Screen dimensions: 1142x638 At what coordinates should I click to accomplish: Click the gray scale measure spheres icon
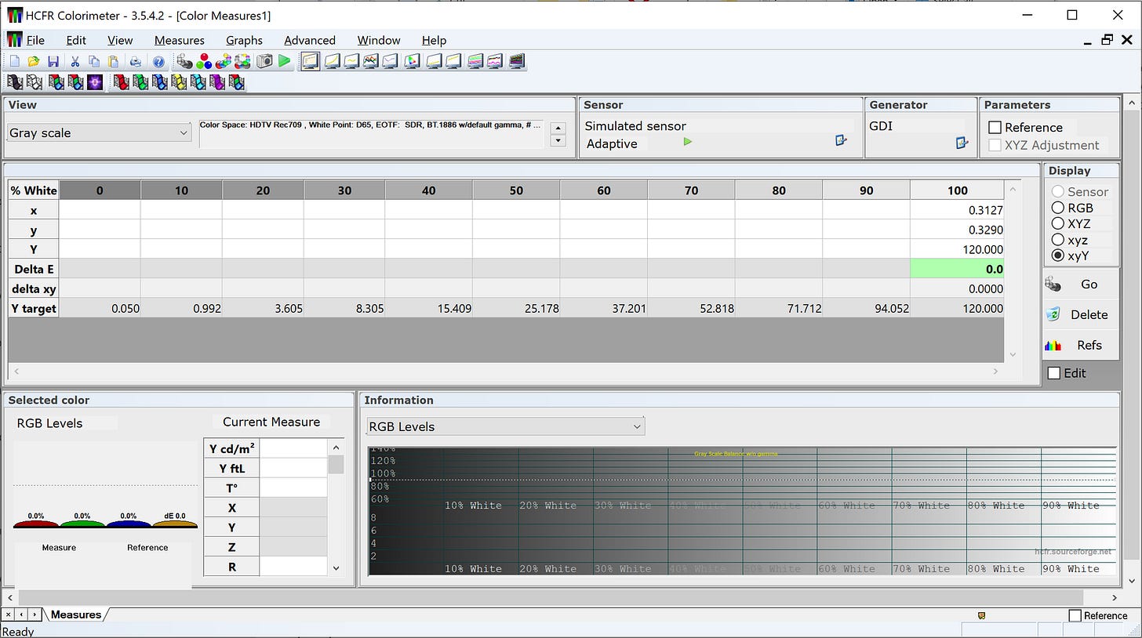tap(185, 61)
